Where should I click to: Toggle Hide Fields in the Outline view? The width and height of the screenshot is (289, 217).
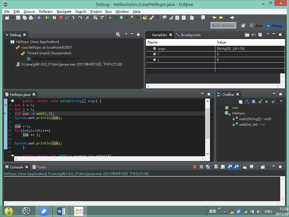[253, 102]
